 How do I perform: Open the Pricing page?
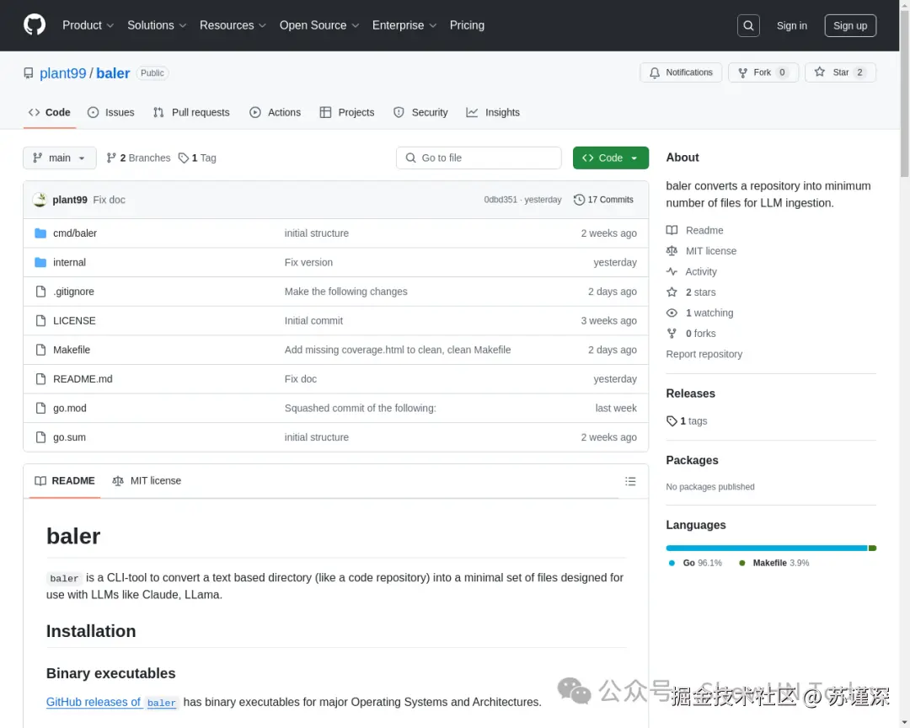(467, 25)
